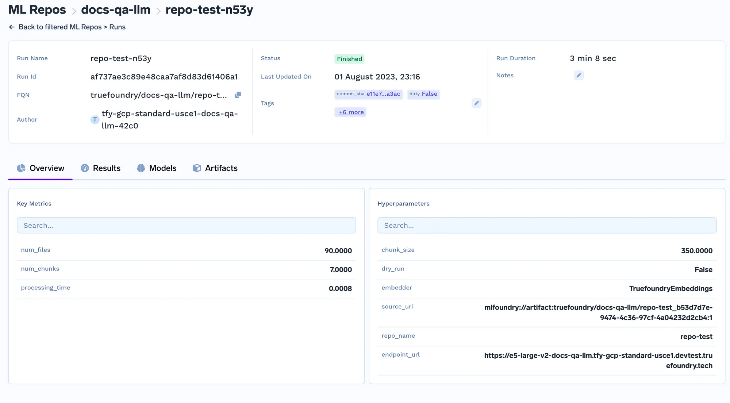Image resolution: width=730 pixels, height=403 pixels.
Task: Open the Artifacts tab
Action: (221, 168)
